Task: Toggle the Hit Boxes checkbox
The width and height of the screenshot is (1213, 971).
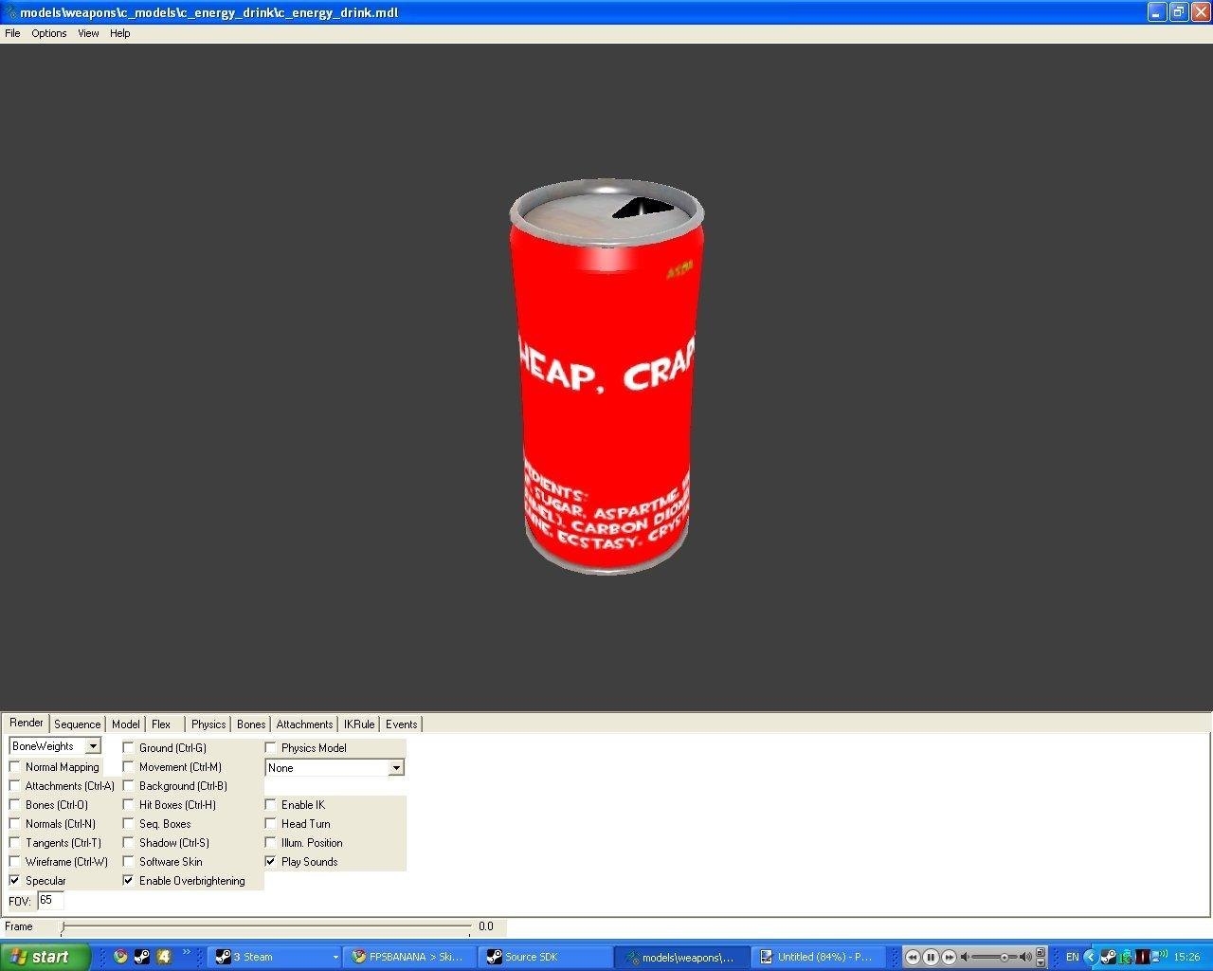Action: point(129,805)
